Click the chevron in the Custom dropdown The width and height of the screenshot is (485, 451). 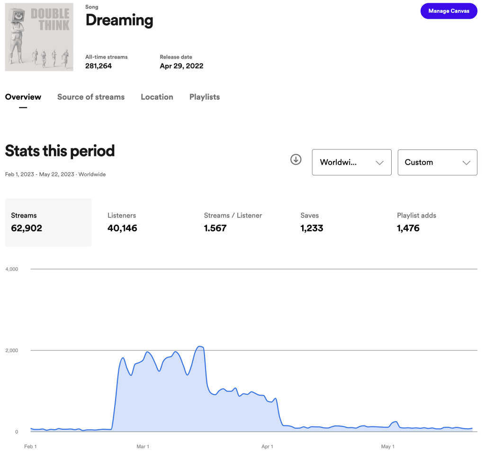click(466, 163)
